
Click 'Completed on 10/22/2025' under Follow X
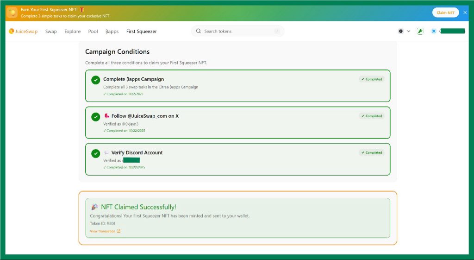pyautogui.click(x=124, y=131)
